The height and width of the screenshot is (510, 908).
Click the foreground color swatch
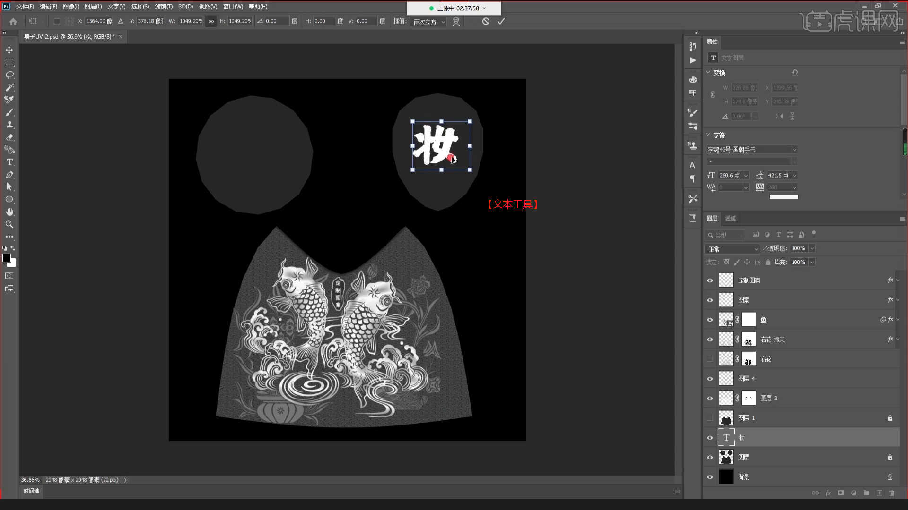(x=6, y=258)
